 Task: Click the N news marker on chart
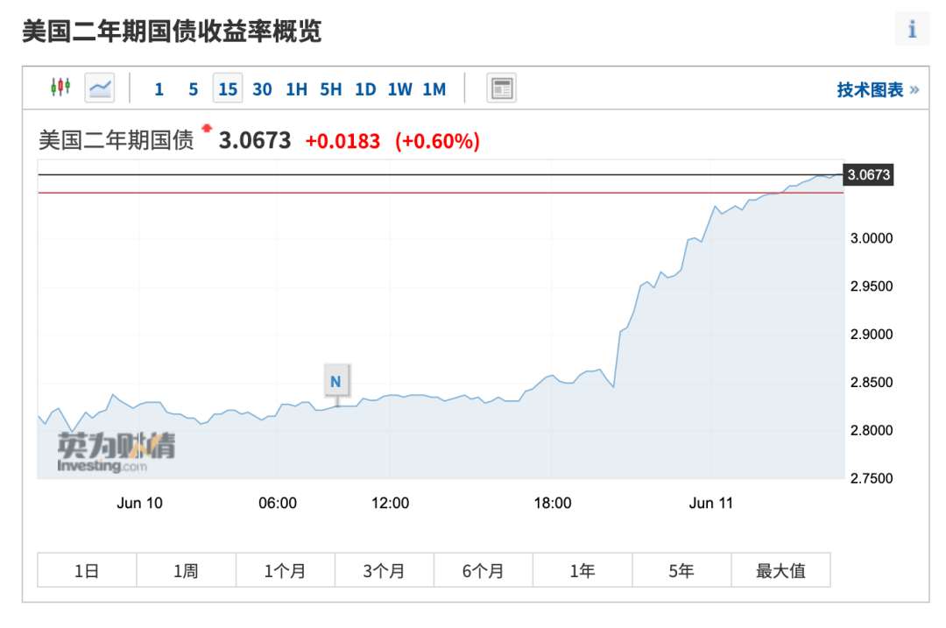[x=335, y=381]
